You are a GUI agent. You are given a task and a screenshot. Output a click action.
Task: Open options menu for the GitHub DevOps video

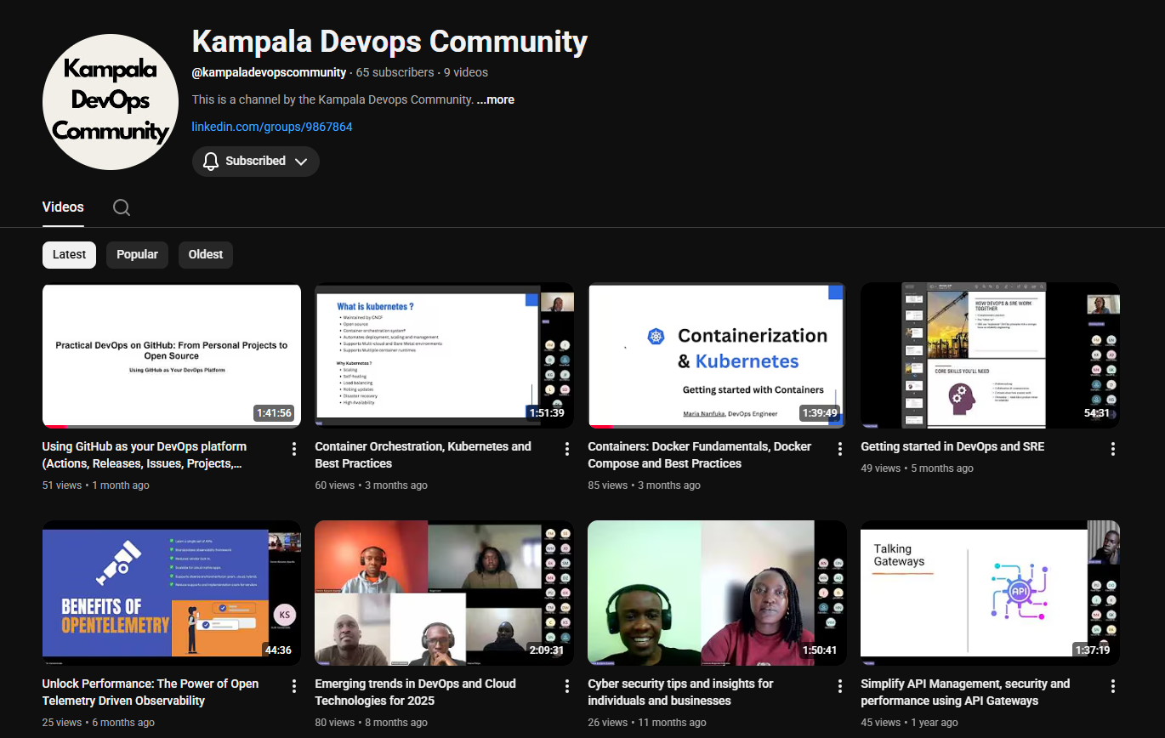click(x=293, y=448)
